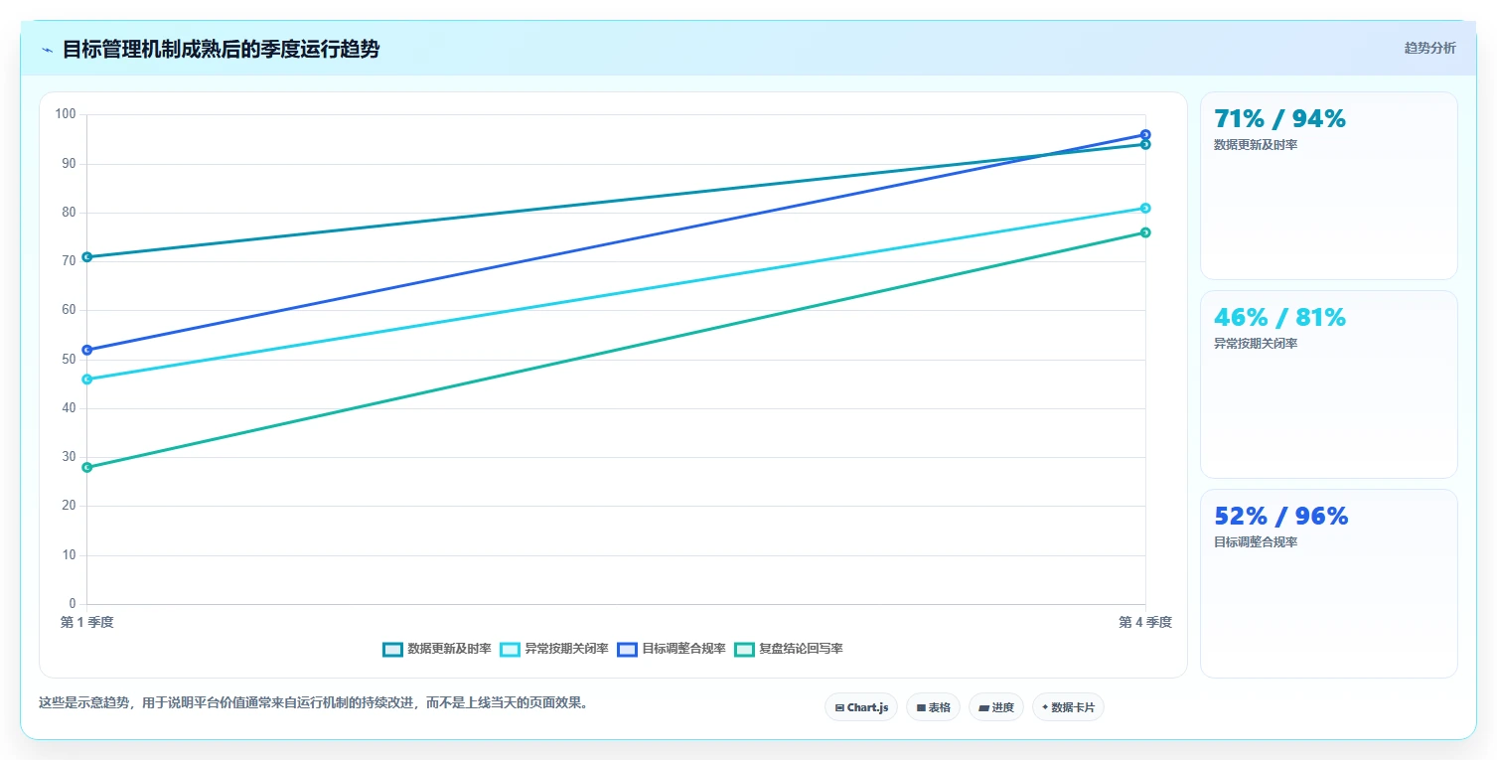
Task: Click the 异常按期关闭率 label in the second stat card
Action: pyautogui.click(x=1256, y=344)
